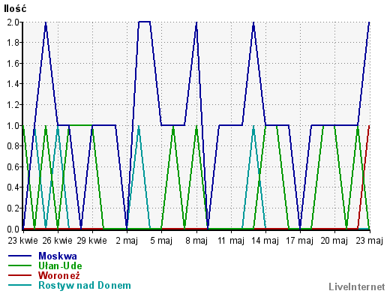The width and height of the screenshot is (390, 294).
Task: Select the 20 maj date label
Action: point(334,241)
